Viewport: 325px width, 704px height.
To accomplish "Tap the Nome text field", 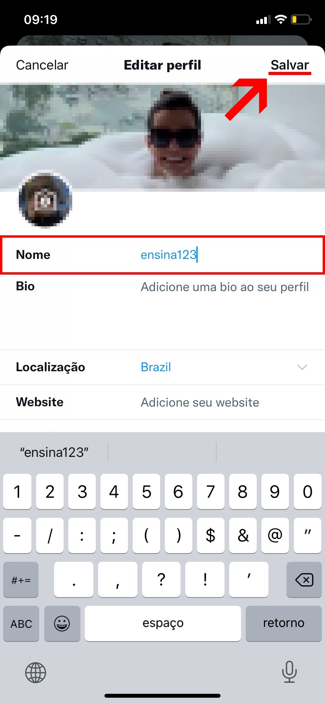I will pyautogui.click(x=220, y=255).
